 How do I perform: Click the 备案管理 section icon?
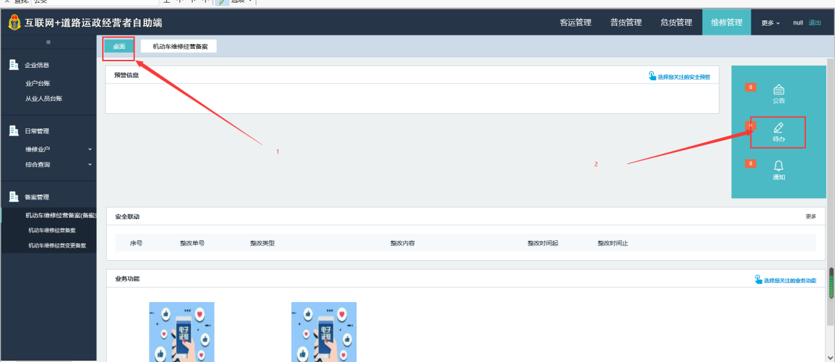pos(13,196)
